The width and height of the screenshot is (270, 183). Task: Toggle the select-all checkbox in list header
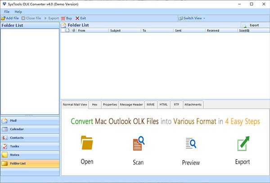pyautogui.click(x=63, y=31)
